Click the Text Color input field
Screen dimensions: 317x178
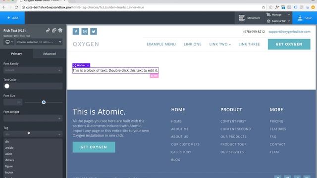(36, 86)
